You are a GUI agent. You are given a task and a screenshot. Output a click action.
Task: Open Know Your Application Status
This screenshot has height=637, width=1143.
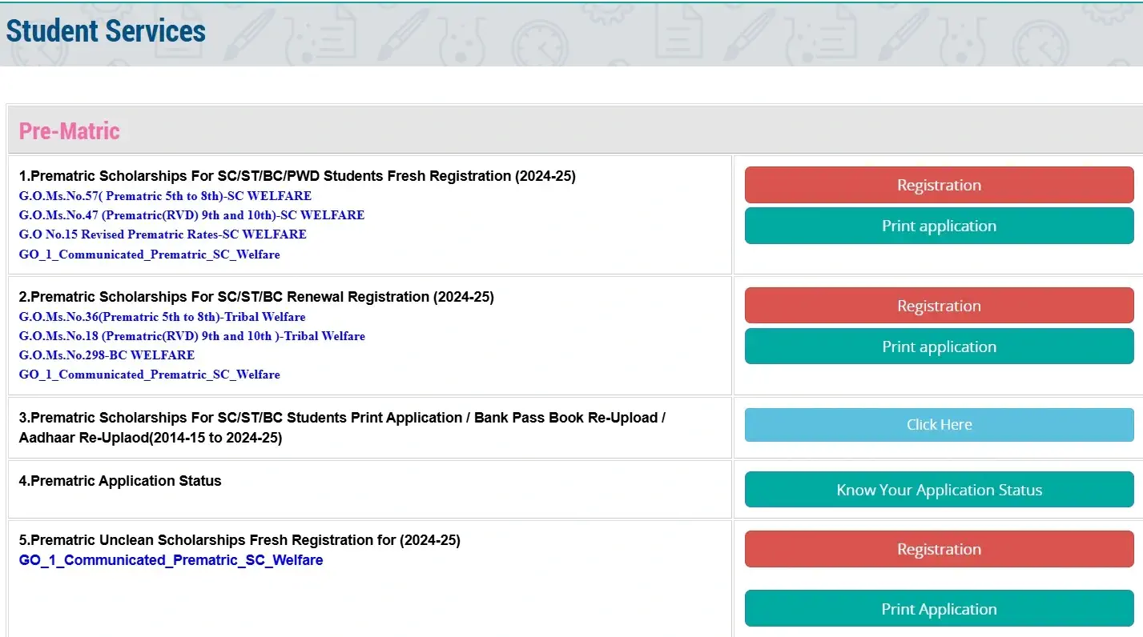point(939,490)
